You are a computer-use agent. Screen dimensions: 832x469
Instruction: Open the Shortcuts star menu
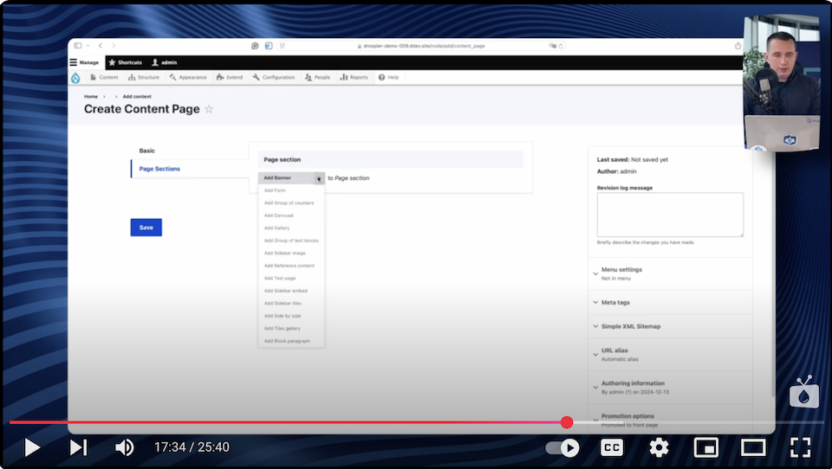(x=125, y=62)
